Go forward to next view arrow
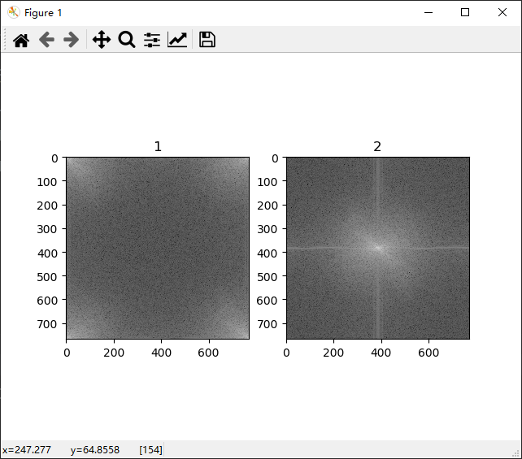Image resolution: width=522 pixels, height=459 pixels. point(72,40)
